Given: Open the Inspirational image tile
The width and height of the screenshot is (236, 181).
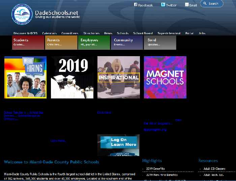Looking at the screenshot, I should click(119, 77).
